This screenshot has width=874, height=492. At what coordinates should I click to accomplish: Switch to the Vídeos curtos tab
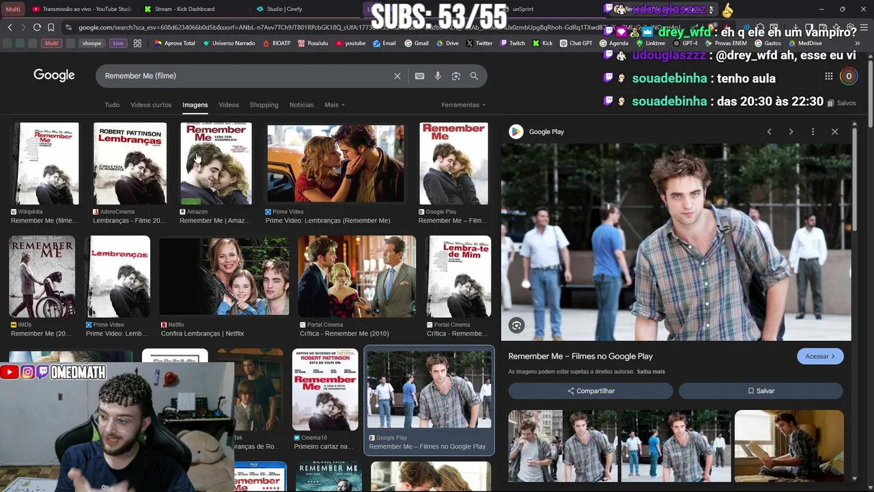tap(151, 105)
